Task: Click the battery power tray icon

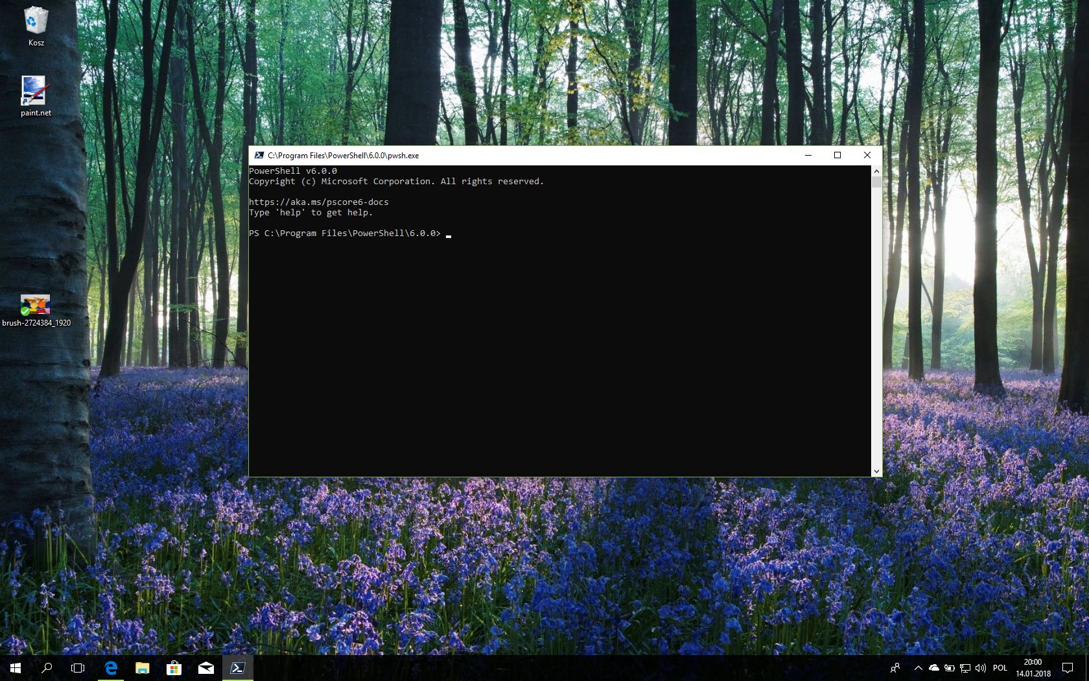Action: coord(950,668)
